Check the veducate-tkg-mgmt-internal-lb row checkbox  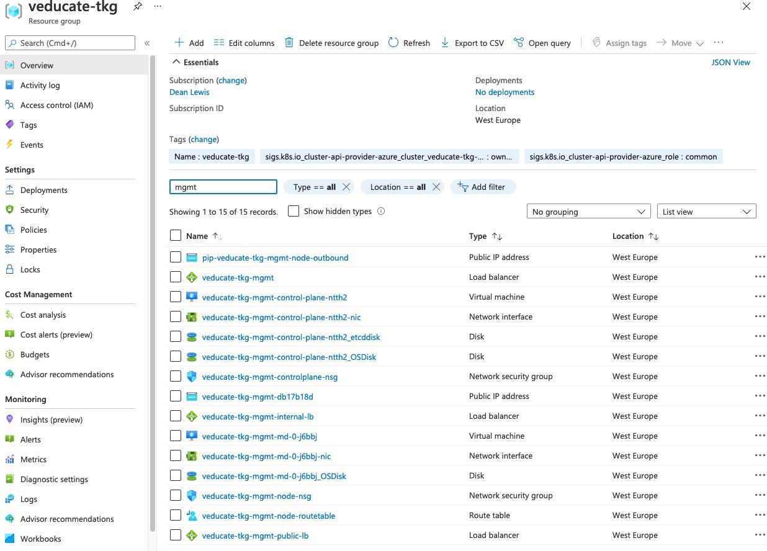(176, 416)
